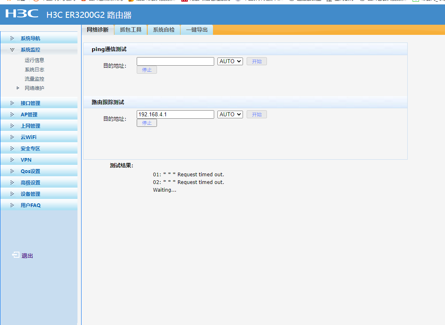Click the 'H3C ER3200G2 路由器' title text

[x=89, y=15]
